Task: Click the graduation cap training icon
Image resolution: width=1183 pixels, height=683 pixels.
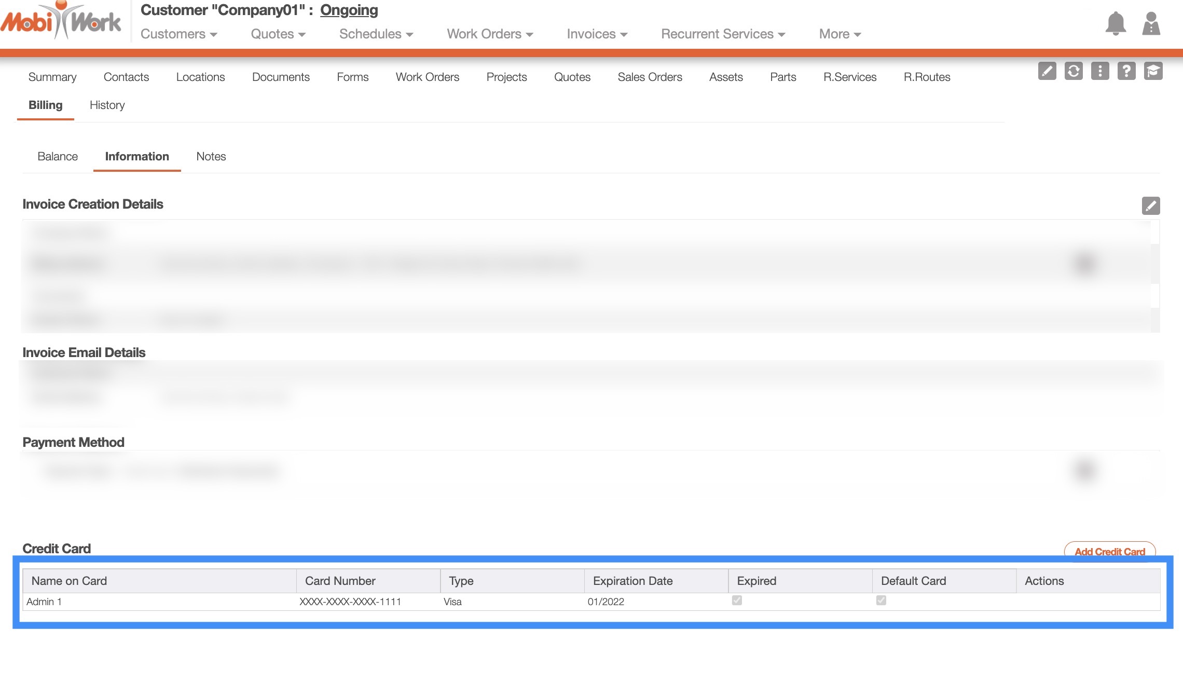Action: point(1153,71)
